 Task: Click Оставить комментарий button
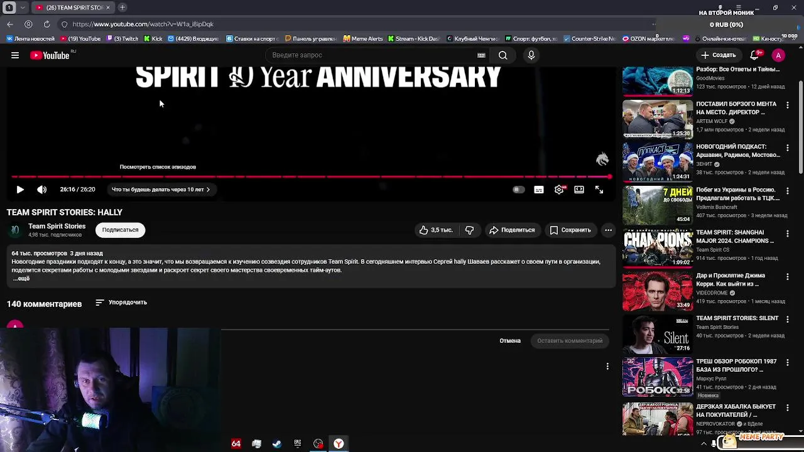pos(570,341)
